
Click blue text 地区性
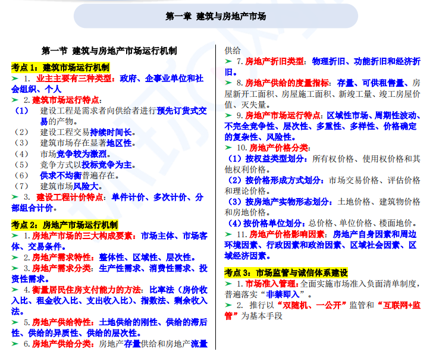pyautogui.click(x=119, y=143)
